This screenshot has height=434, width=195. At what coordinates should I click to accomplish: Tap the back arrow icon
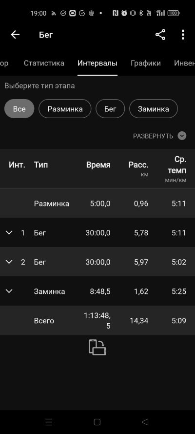(x=15, y=35)
